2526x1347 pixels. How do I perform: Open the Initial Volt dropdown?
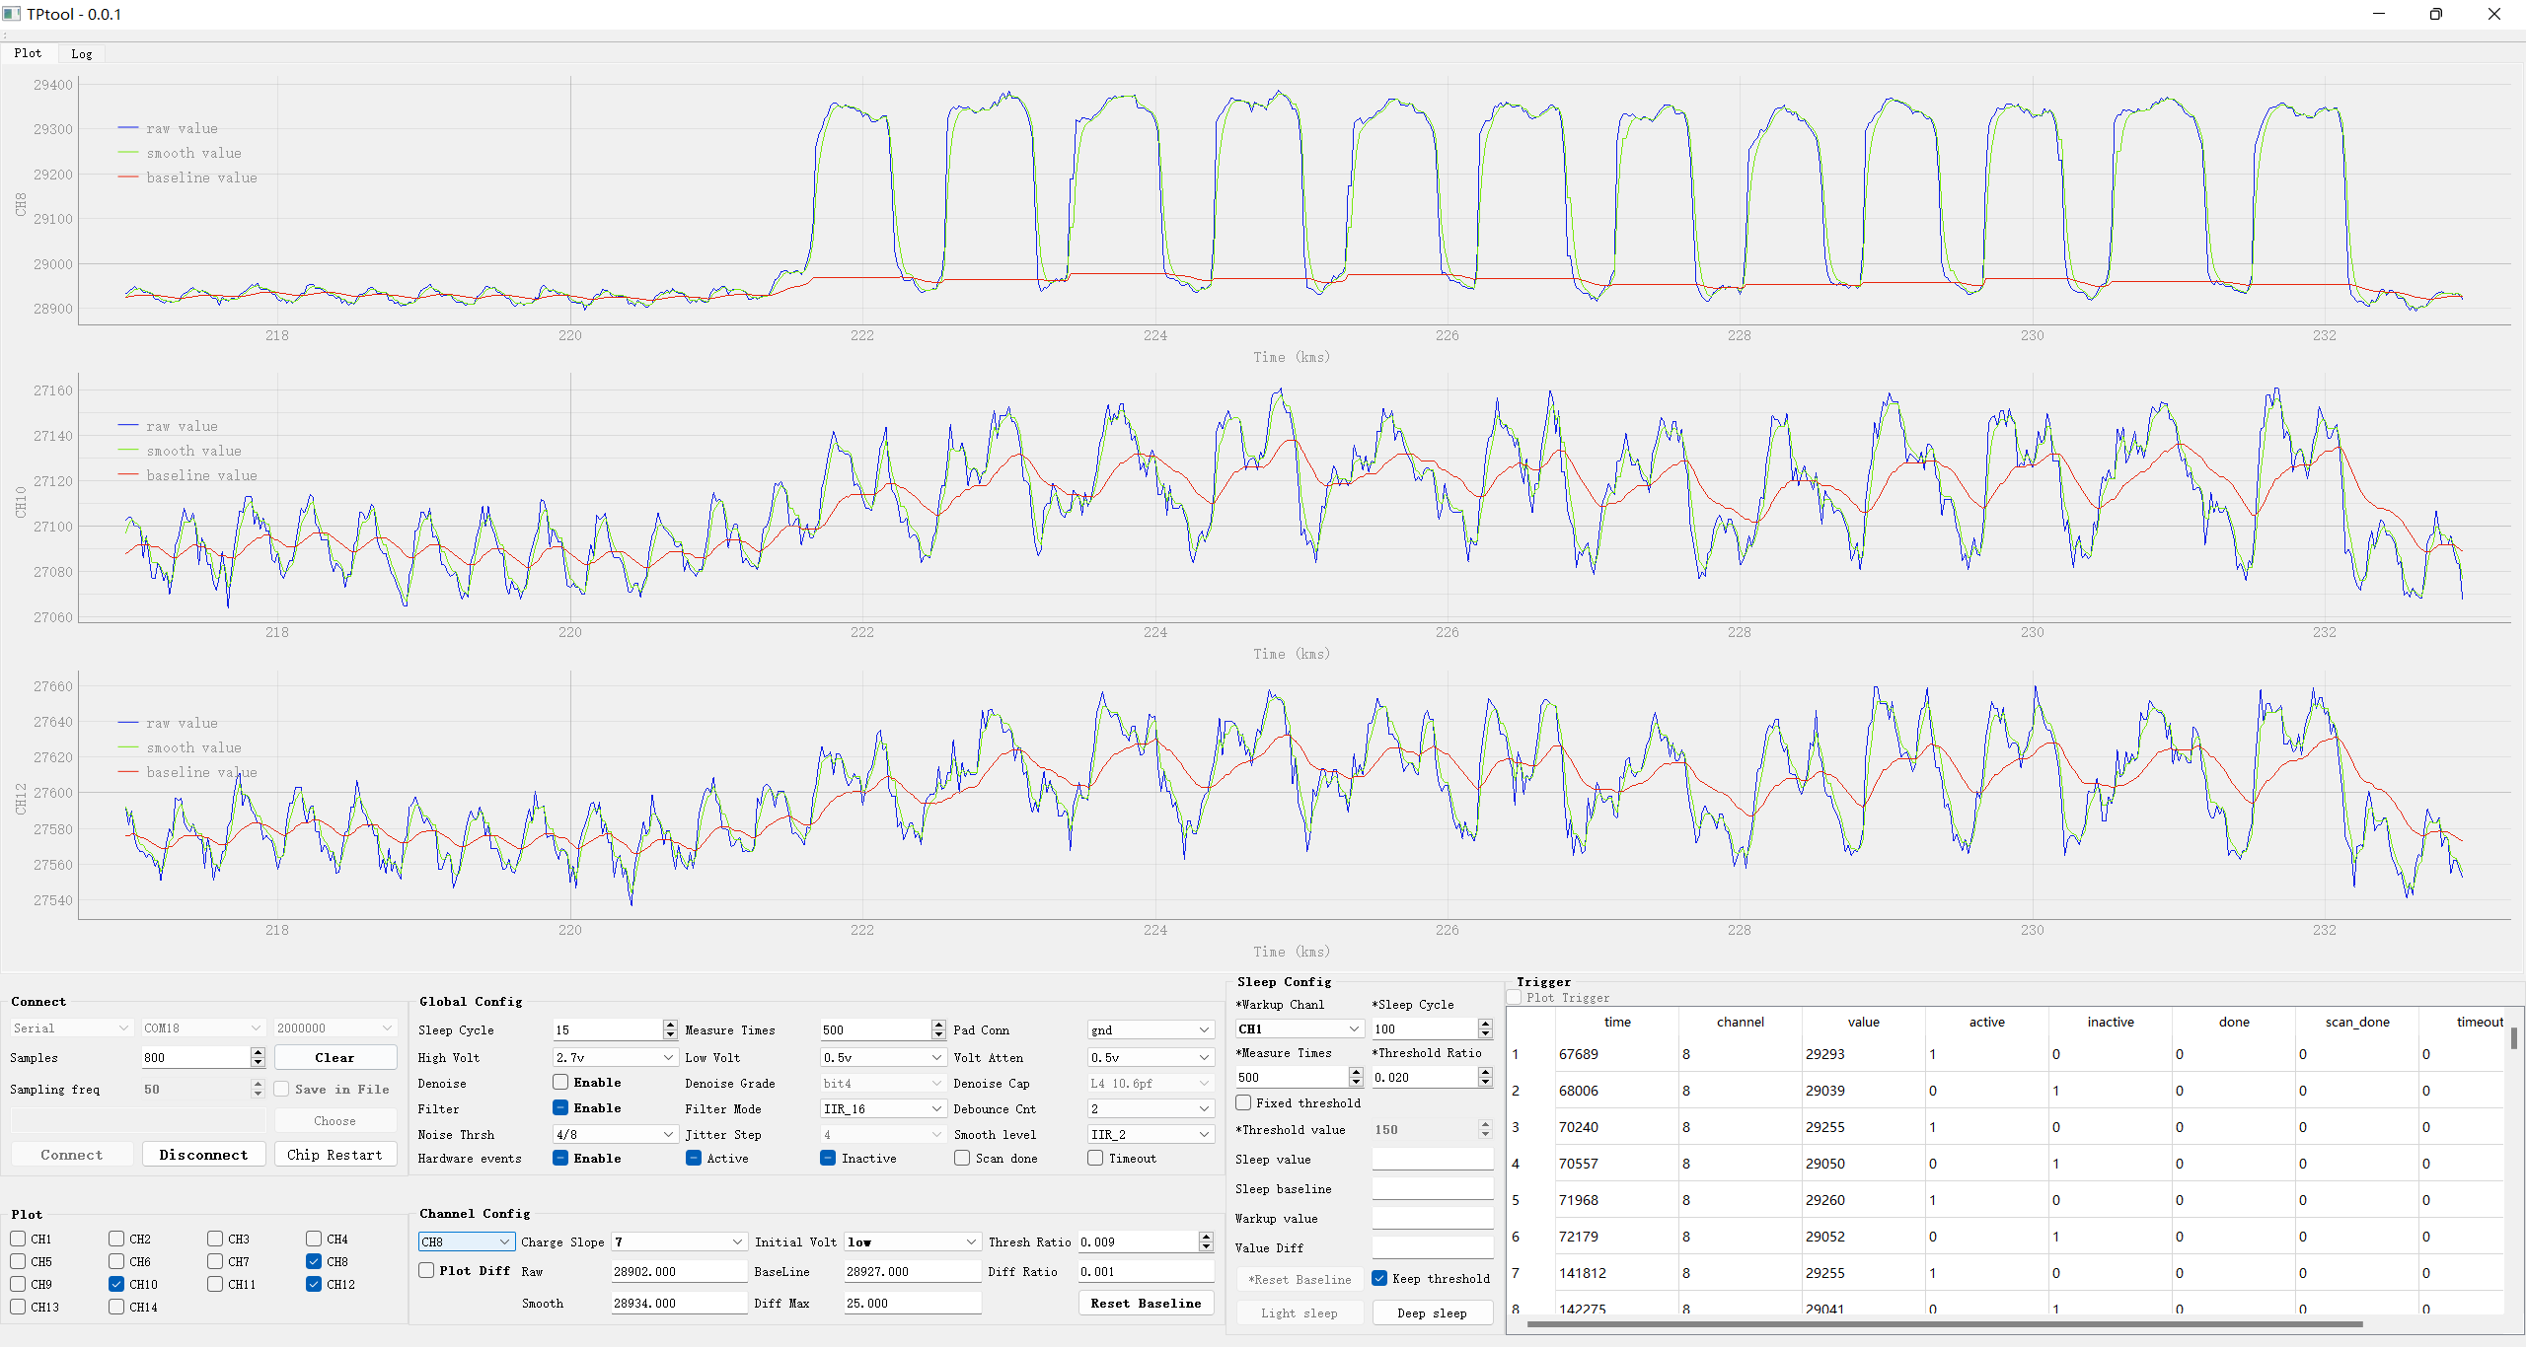[x=912, y=1241]
